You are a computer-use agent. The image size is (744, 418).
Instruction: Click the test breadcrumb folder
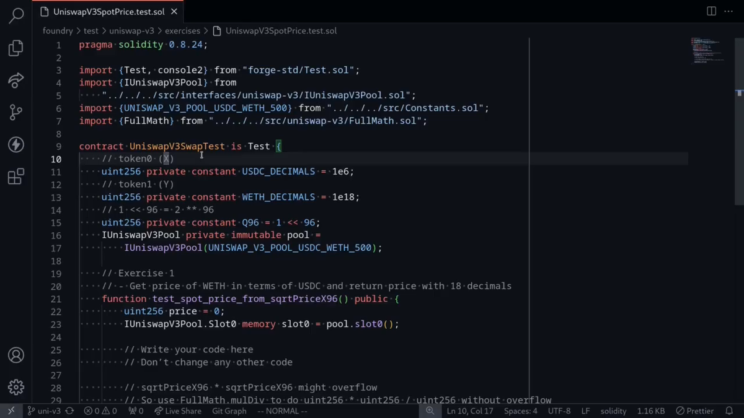pyautogui.click(x=91, y=30)
